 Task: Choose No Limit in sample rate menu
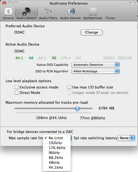click(57, 138)
